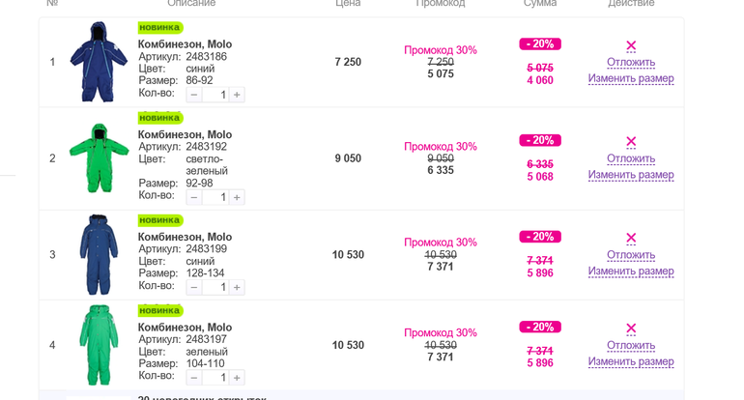The image size is (744, 400).
Task: Click 'Отложить' for the first jumpsuit
Action: tap(631, 62)
